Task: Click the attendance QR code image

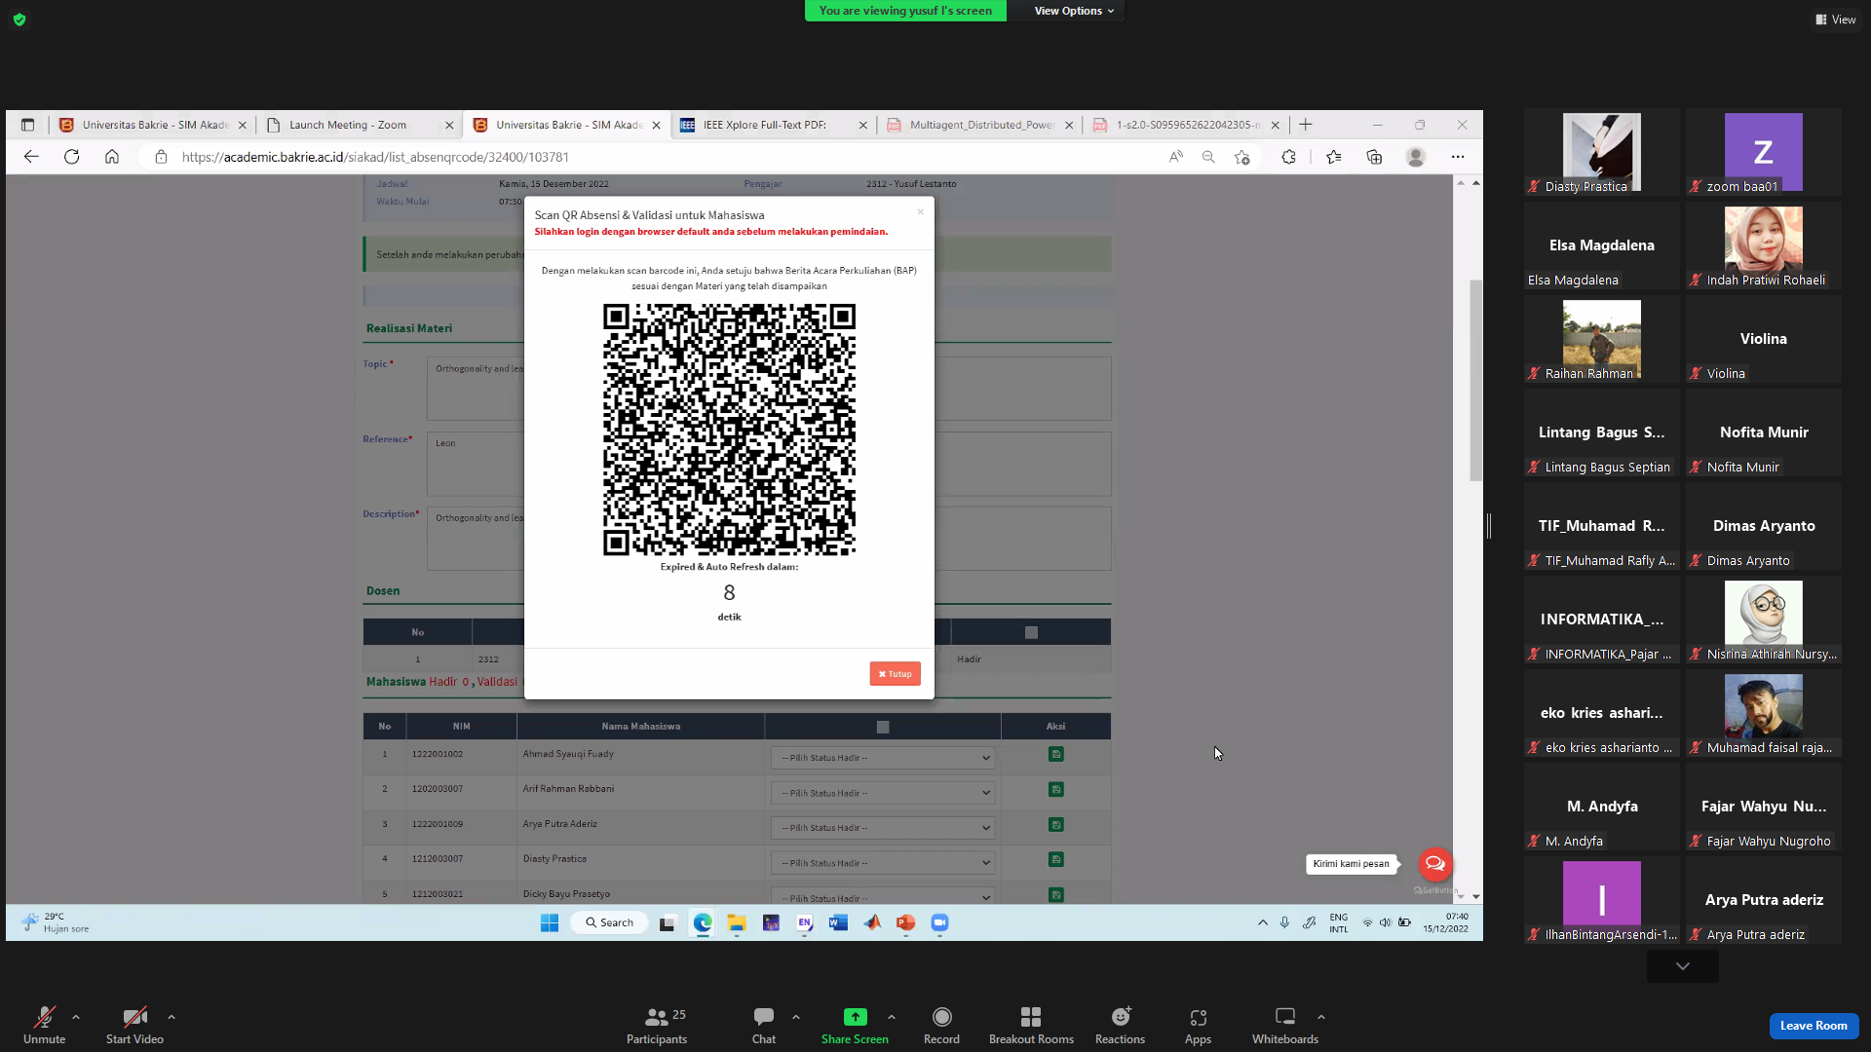Action: tap(729, 430)
